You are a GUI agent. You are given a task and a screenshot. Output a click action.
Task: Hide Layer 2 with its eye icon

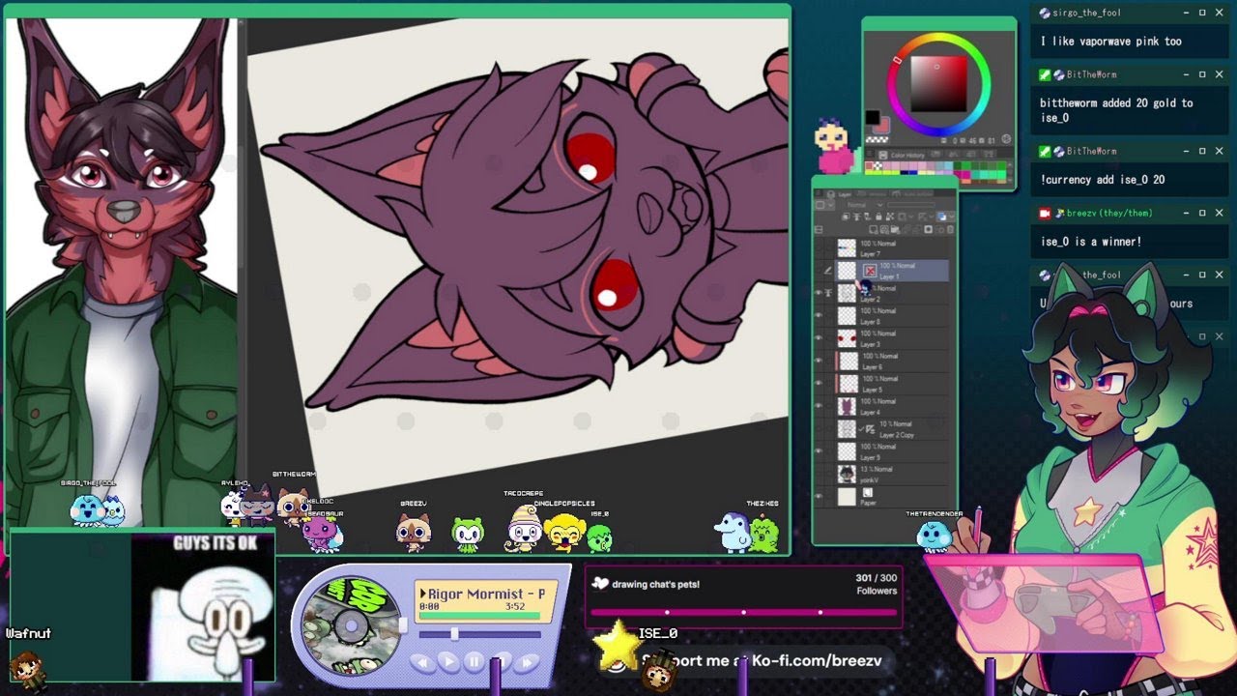819,293
